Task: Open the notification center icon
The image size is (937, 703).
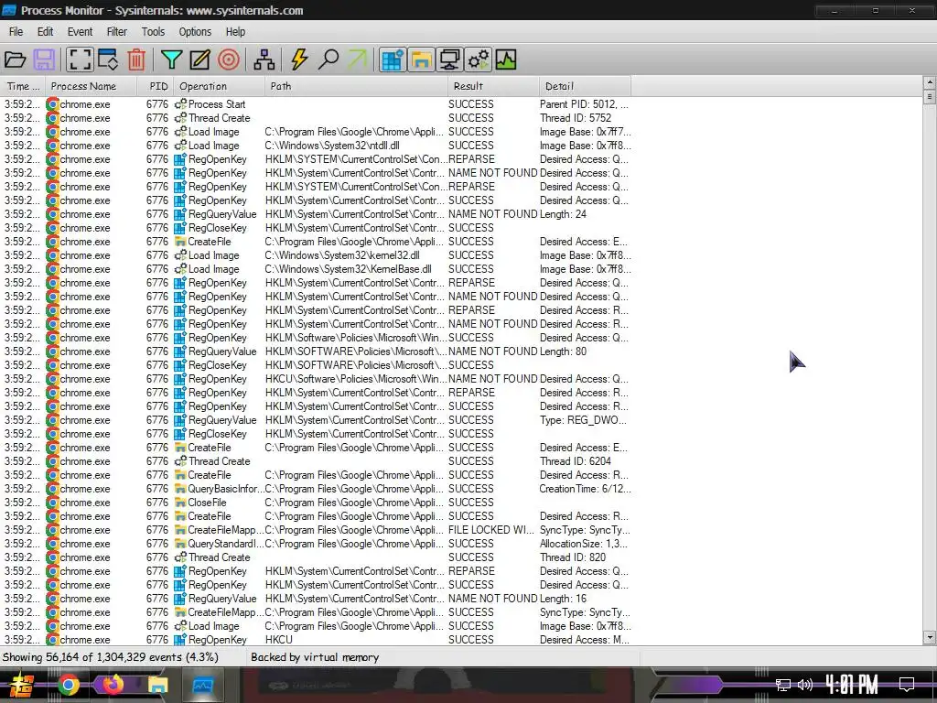Action: pyautogui.click(x=907, y=685)
